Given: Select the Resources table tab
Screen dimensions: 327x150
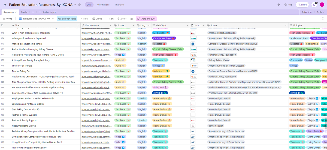Looking at the screenshot, I should click(x=10, y=12).
